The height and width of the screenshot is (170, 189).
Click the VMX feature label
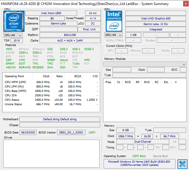22,60
